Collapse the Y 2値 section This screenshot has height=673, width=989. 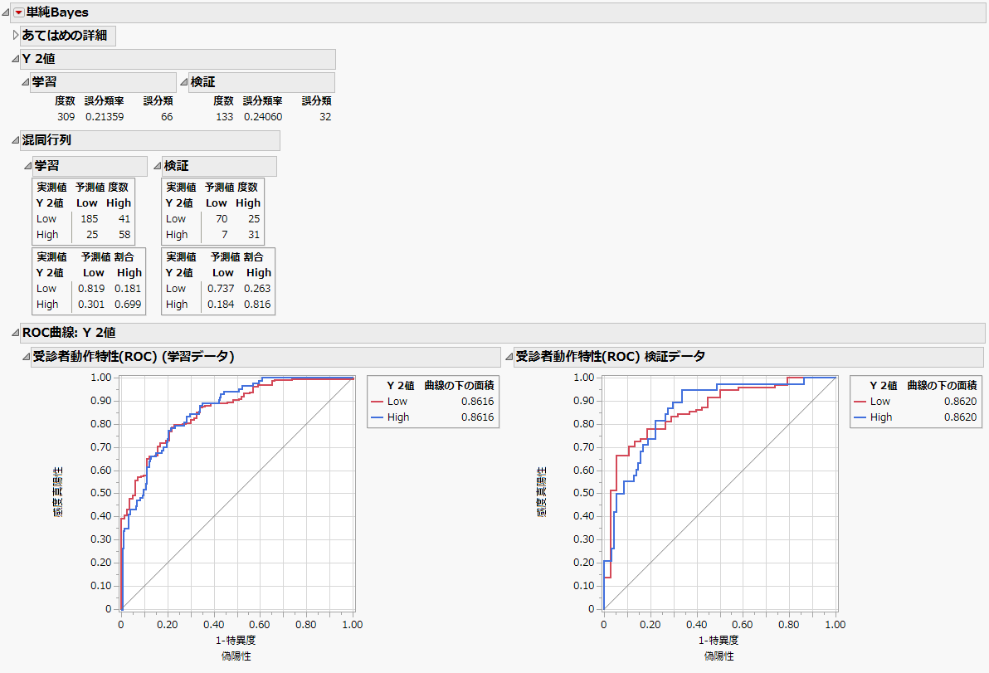15,59
